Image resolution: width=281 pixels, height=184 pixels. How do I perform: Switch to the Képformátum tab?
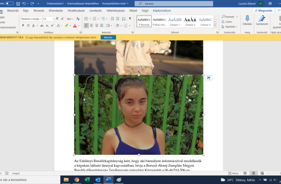[x=162, y=11]
